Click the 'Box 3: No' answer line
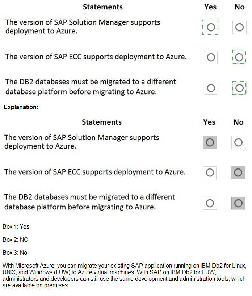Viewport: 252px width, 296px height. pyautogui.click(x=15, y=253)
